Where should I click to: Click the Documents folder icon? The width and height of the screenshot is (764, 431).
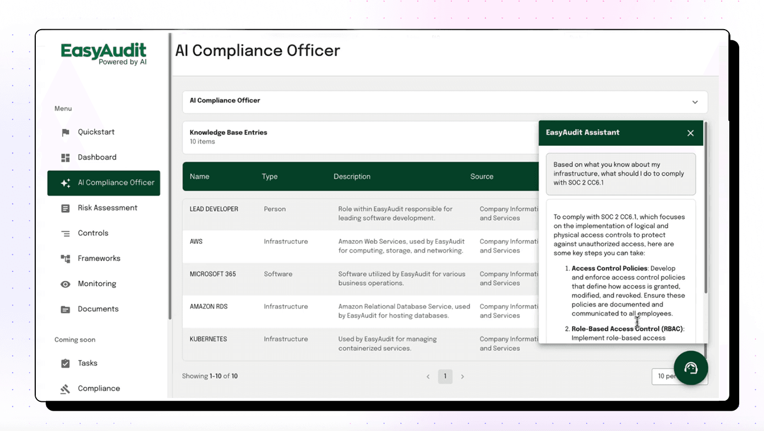point(66,309)
